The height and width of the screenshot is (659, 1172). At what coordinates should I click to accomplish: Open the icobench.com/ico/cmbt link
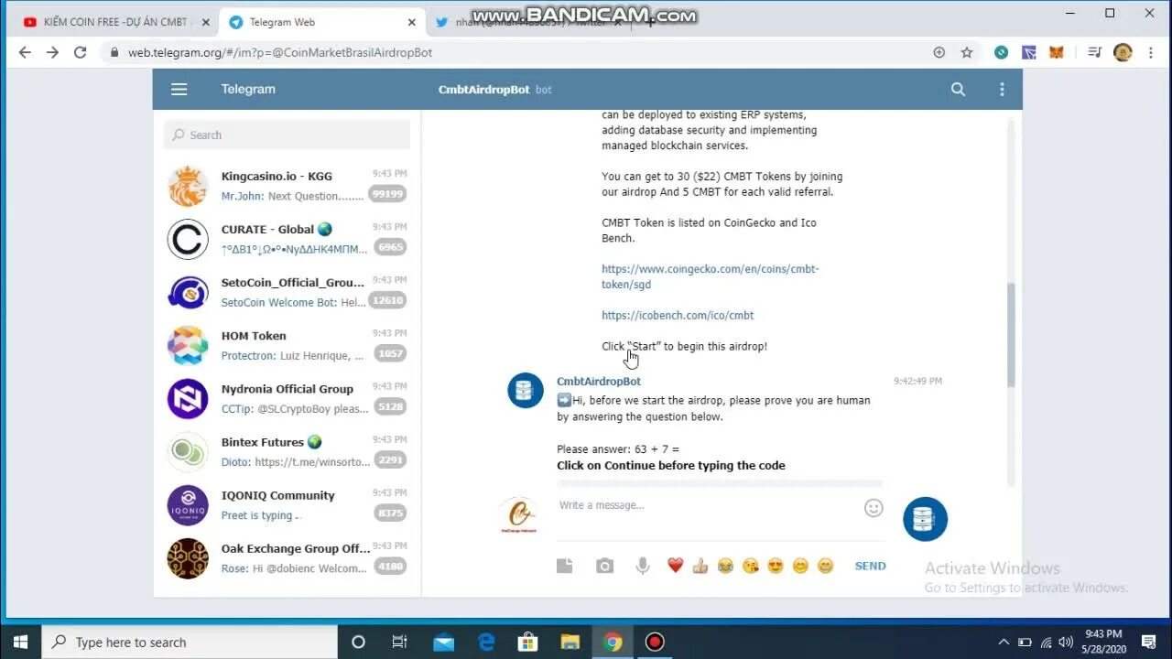coord(678,315)
